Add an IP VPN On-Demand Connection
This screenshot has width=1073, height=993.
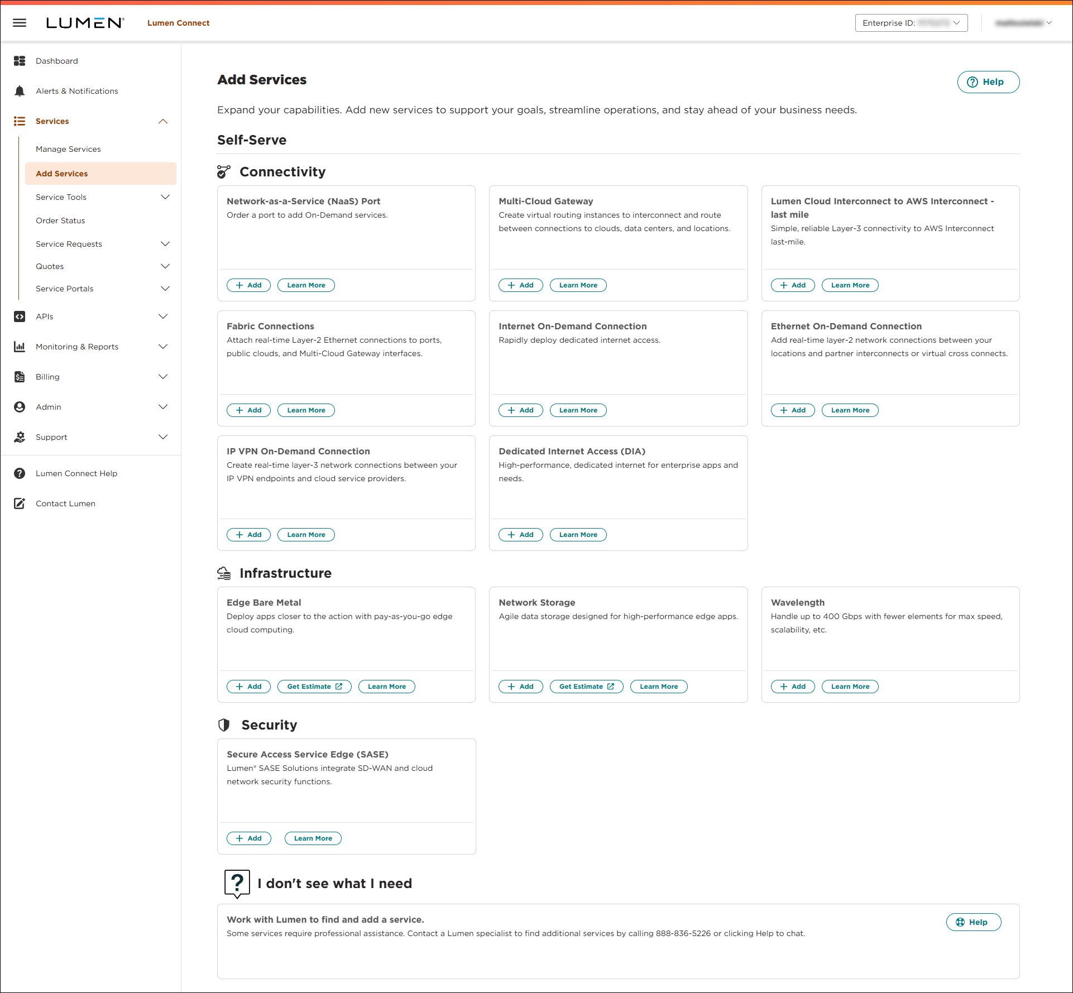(248, 535)
